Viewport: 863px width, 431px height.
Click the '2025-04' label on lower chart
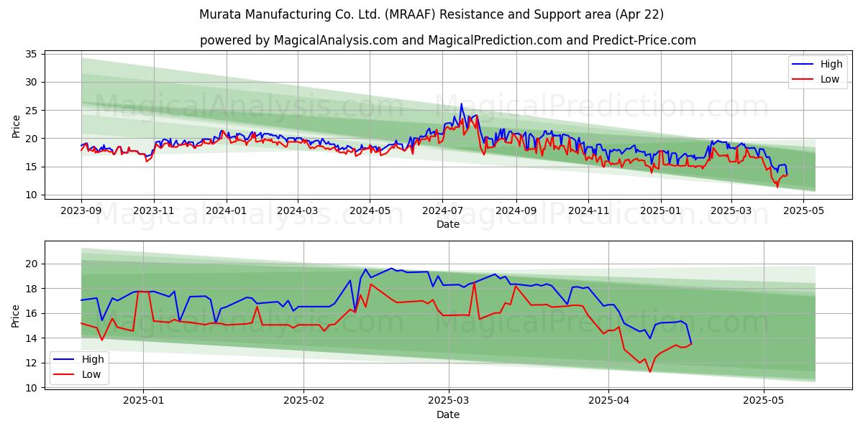click(608, 401)
